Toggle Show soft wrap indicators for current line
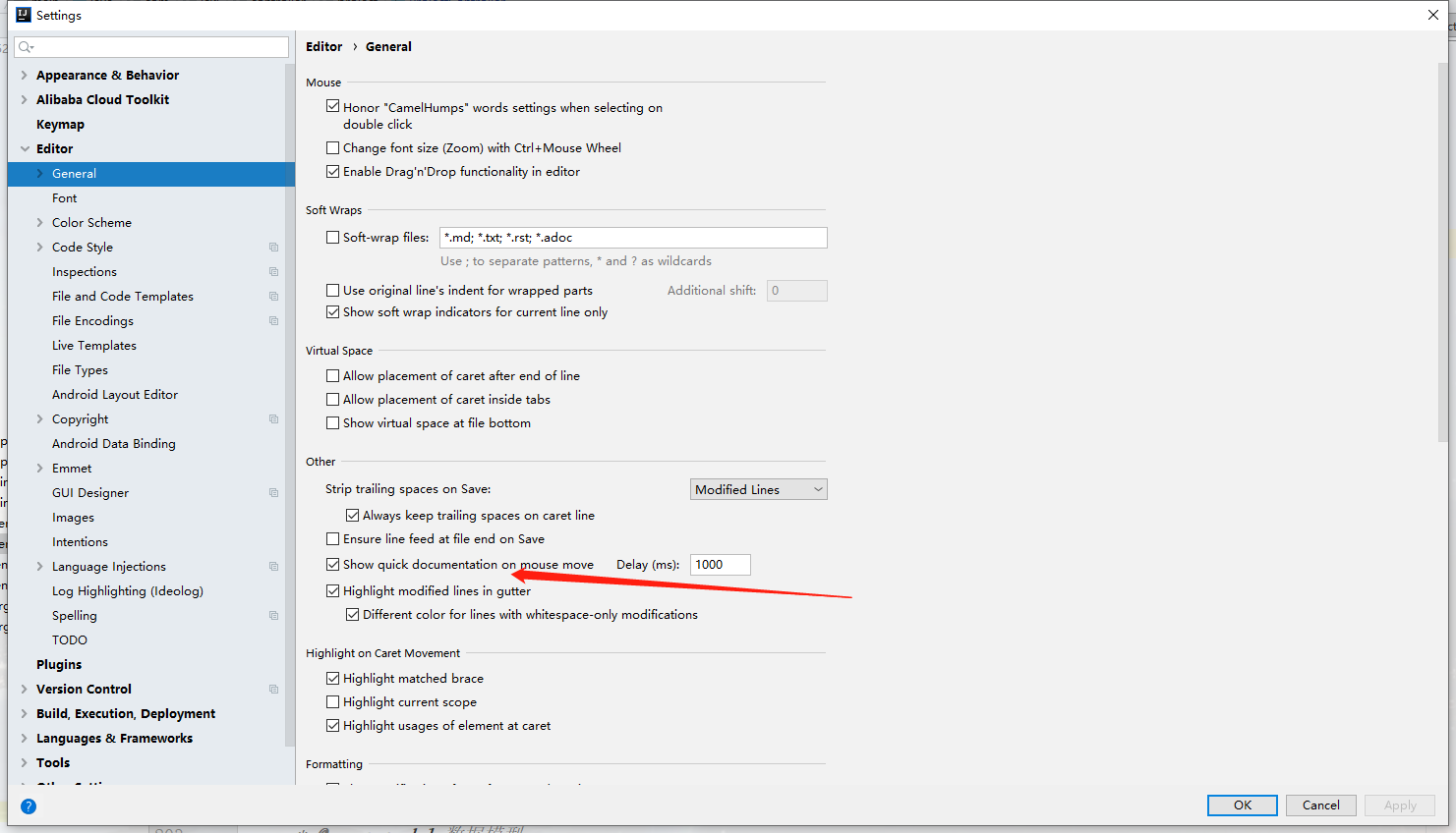Viewport: 1456px width, 833px height. pyautogui.click(x=332, y=312)
